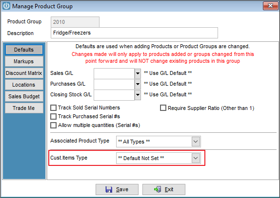
Task: Go to the Sales Budget tab
Action: click(24, 96)
